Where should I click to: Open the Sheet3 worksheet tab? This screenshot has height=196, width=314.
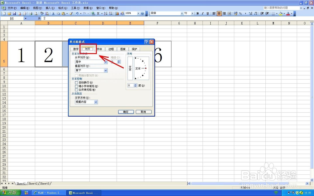(x=45, y=183)
